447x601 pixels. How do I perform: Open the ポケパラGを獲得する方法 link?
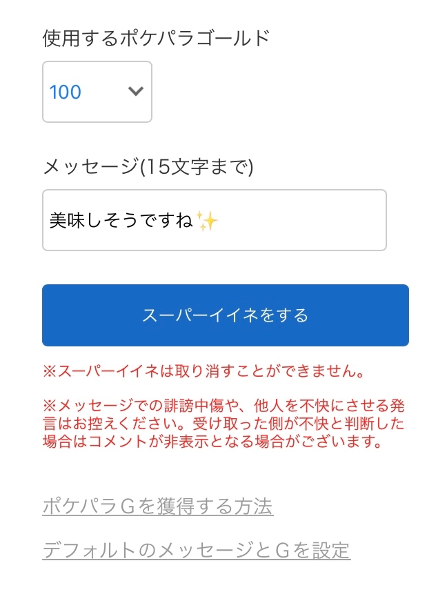[157, 506]
